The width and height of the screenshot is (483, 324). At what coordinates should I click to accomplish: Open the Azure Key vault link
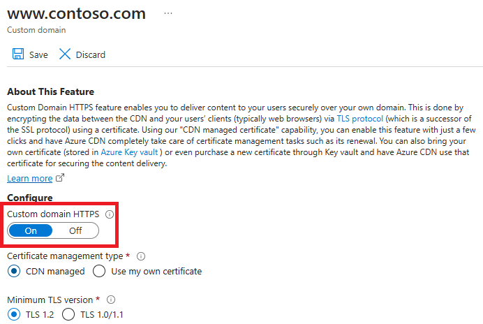[129, 152]
